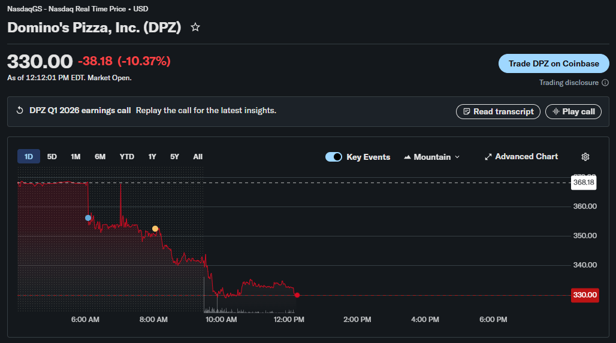Switch to the 5Y time range

174,157
